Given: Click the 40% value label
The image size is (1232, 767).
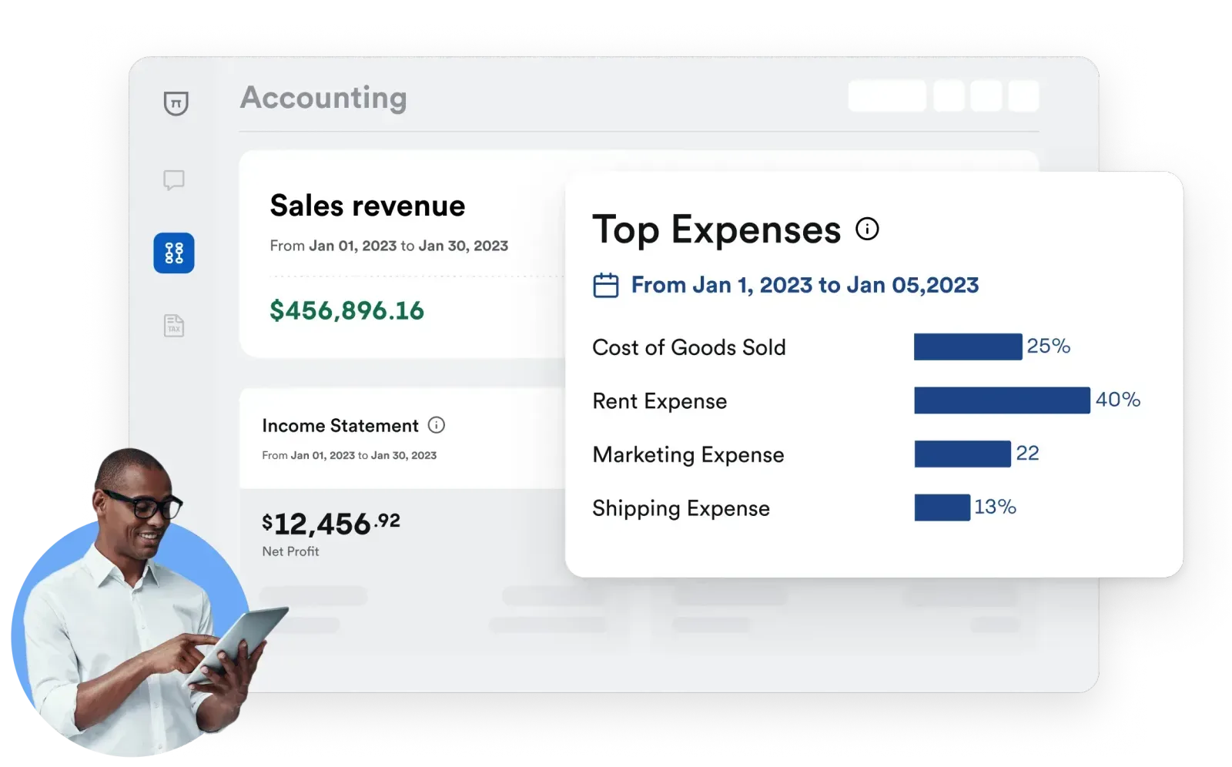Looking at the screenshot, I should [x=1118, y=400].
